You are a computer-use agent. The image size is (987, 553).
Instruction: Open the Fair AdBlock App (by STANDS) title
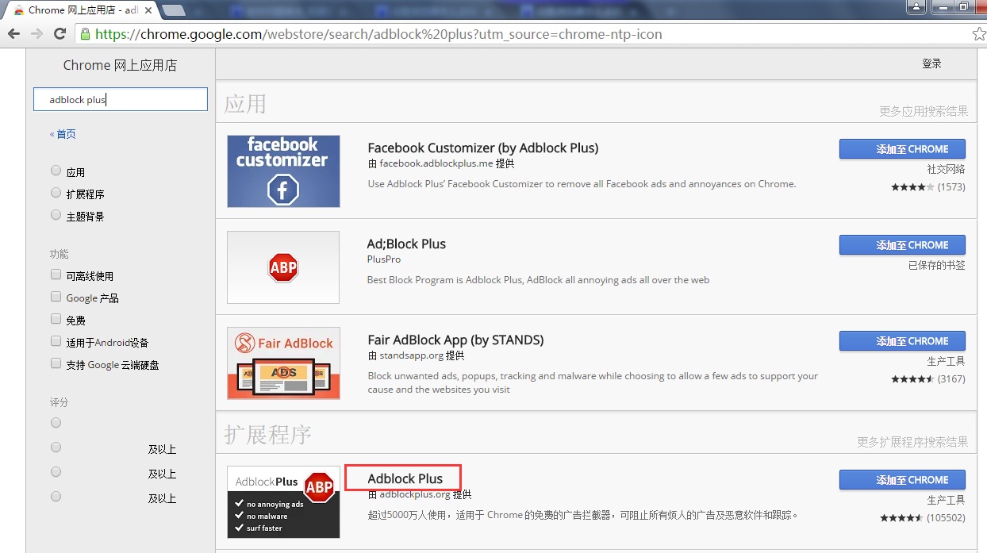pos(456,340)
